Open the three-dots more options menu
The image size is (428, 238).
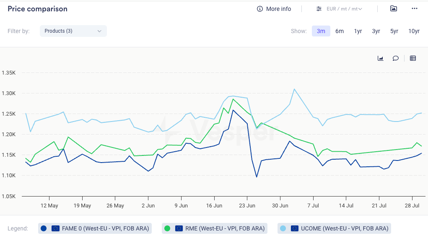point(415,9)
